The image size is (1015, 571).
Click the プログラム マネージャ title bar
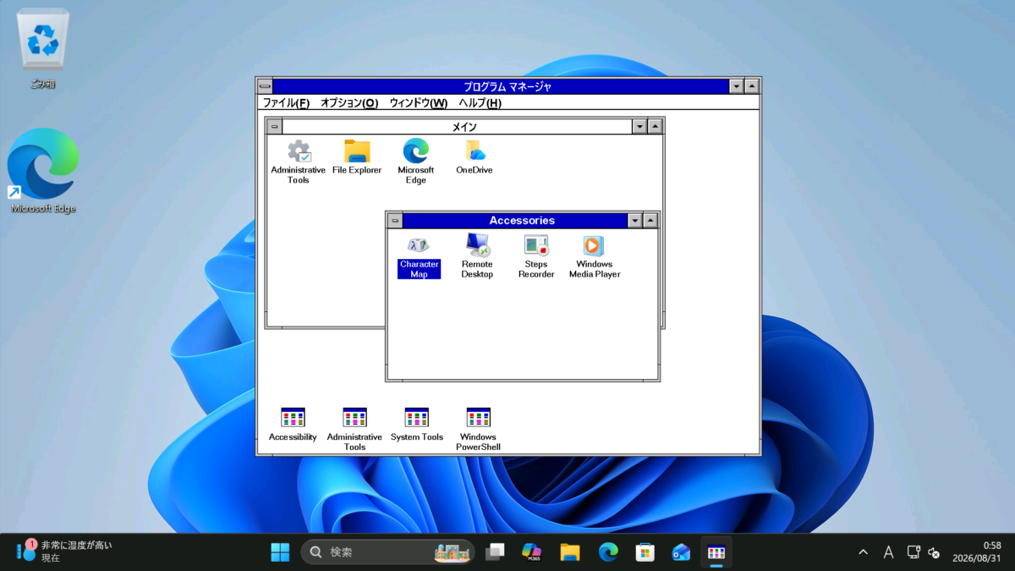point(501,86)
